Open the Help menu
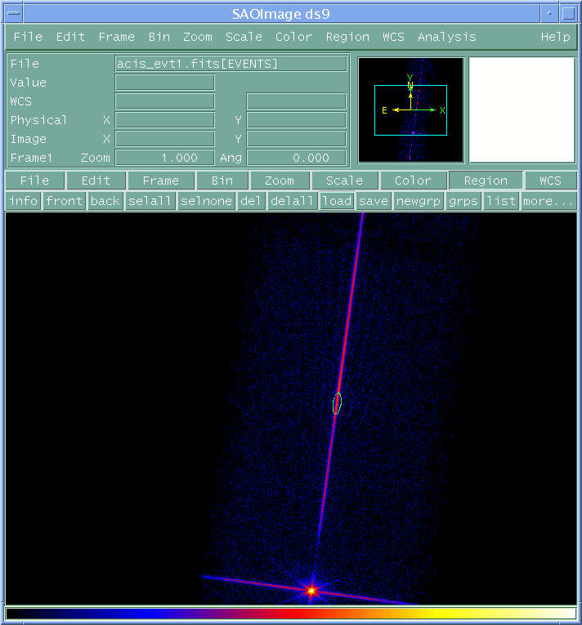The width and height of the screenshot is (582, 625). coord(555,37)
